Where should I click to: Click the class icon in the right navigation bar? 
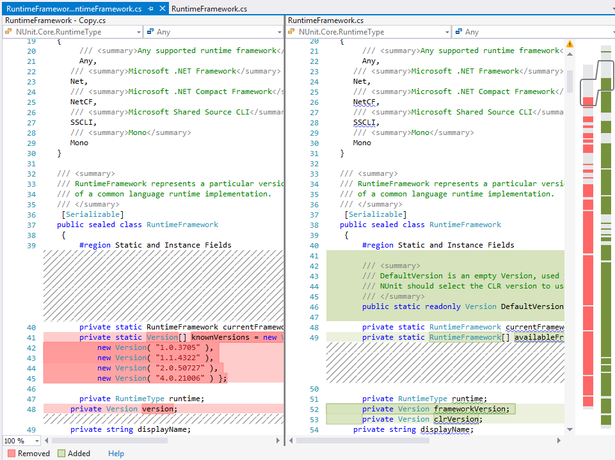293,31
